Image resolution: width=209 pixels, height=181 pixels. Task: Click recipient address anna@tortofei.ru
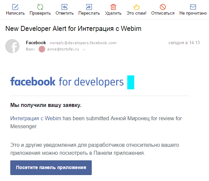pos(63,49)
